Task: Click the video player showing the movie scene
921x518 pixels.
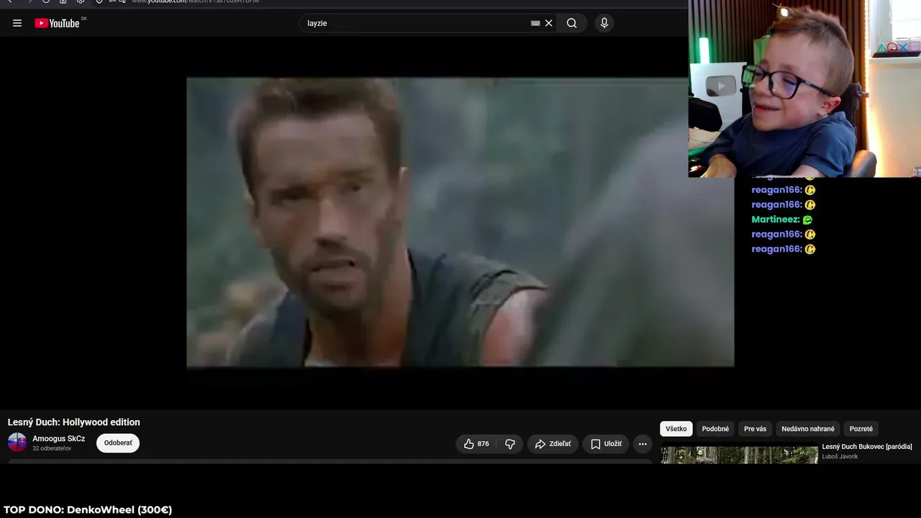Action: click(460, 222)
